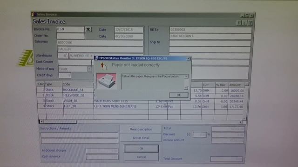Click the second Instructions / Remarks field
298x167 pixels.
click(x=79, y=141)
